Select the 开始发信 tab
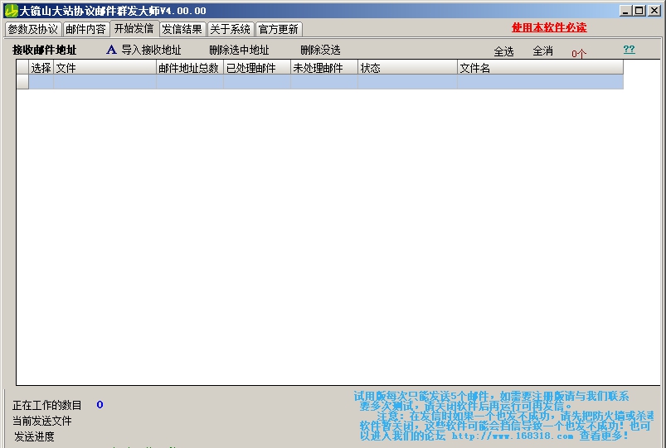 (x=134, y=28)
